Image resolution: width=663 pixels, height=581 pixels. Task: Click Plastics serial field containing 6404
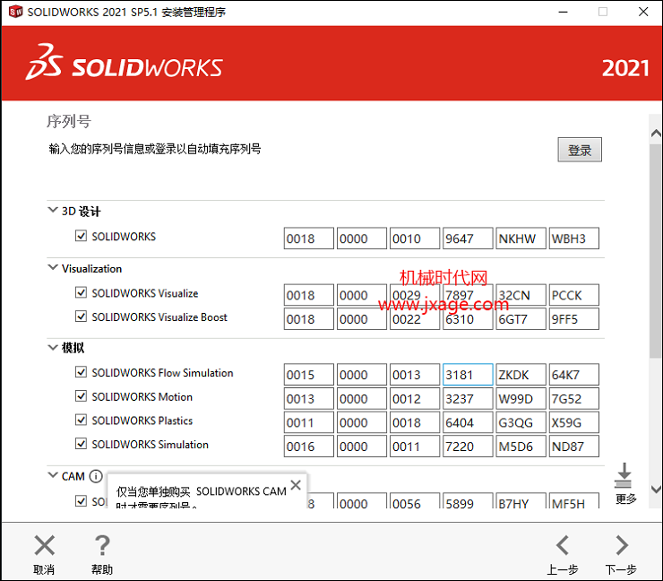pyautogui.click(x=468, y=422)
